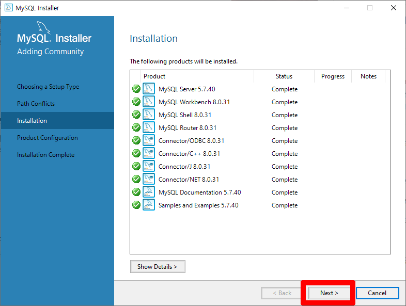Click the Connector/NET 8.0.31 product icon
The image size is (406, 306).
(149, 179)
